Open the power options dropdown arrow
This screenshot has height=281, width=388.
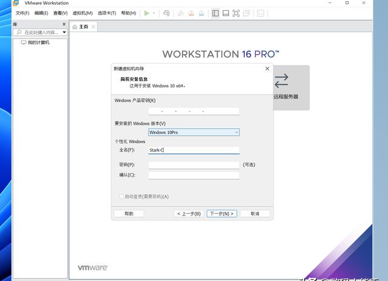[x=154, y=13]
